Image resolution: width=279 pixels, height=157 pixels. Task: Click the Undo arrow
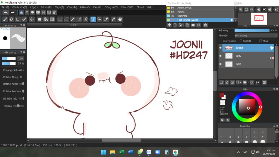[6, 13]
